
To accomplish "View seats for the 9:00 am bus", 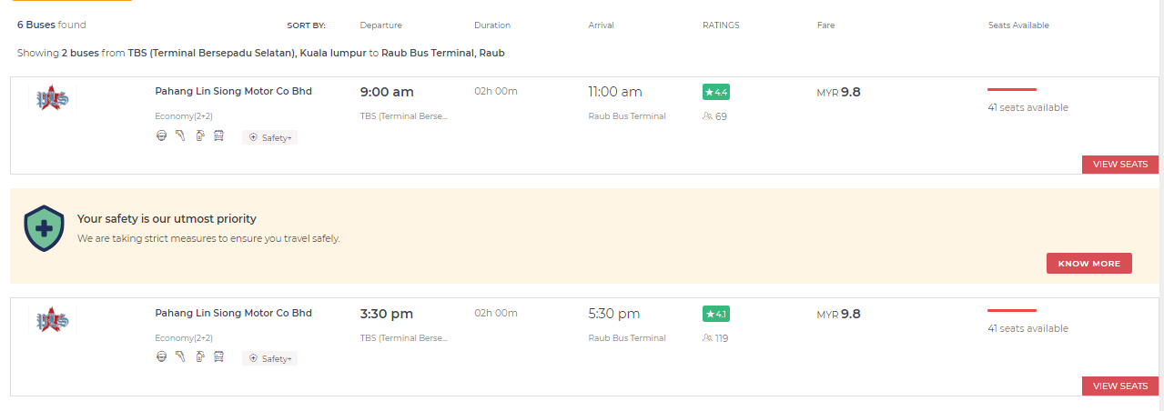I will (x=1119, y=165).
